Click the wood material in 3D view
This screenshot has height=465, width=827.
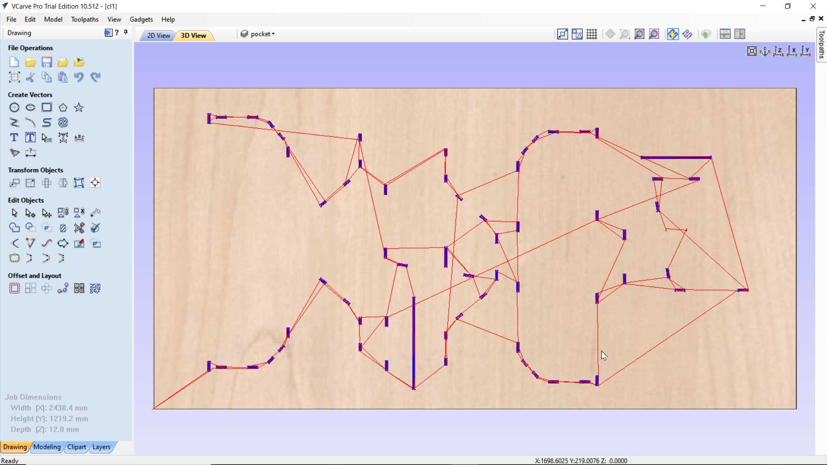pos(475,248)
